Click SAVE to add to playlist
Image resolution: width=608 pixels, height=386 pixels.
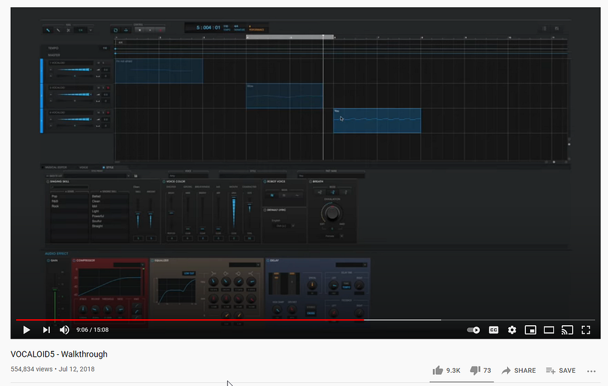click(x=561, y=370)
